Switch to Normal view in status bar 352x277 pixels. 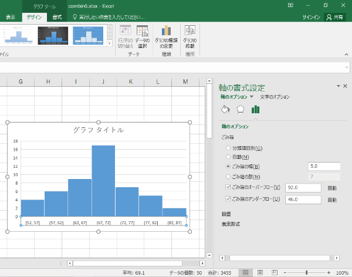click(246, 273)
